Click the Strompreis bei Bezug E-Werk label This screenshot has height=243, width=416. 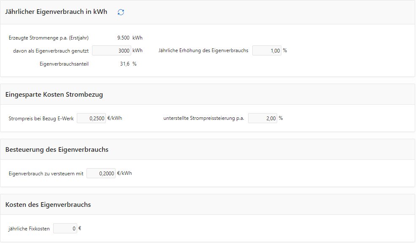point(41,119)
